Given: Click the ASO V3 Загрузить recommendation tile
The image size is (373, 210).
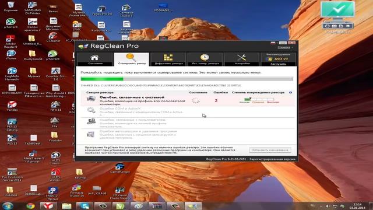Looking at the screenshot, I should (x=279, y=59).
